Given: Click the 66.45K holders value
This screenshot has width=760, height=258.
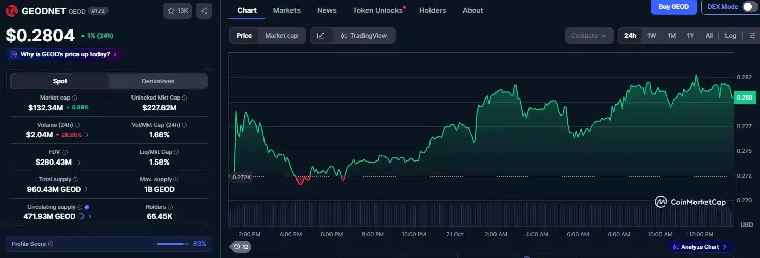Looking at the screenshot, I should [x=159, y=216].
